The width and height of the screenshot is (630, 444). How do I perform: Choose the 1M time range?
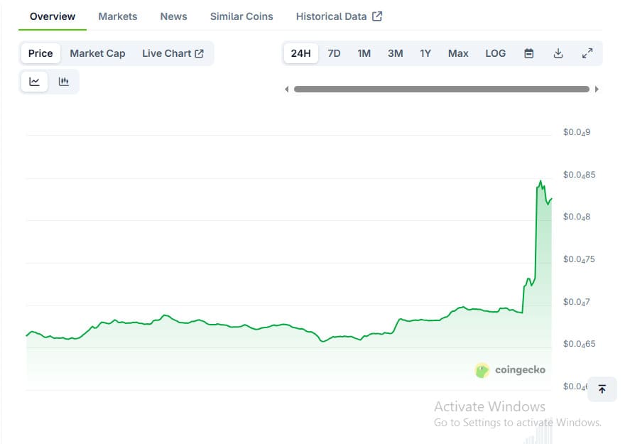(364, 53)
